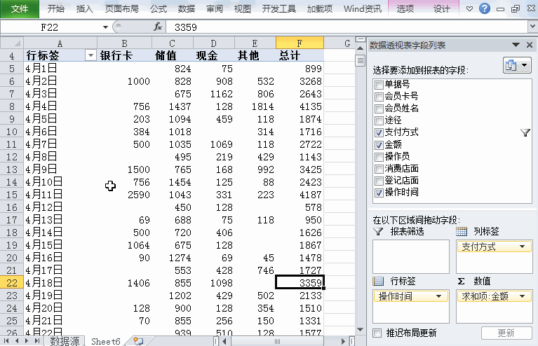Screen dimensions: 538x346
Task: Expand the Name Box dropdown arrow
Action: coord(105,27)
